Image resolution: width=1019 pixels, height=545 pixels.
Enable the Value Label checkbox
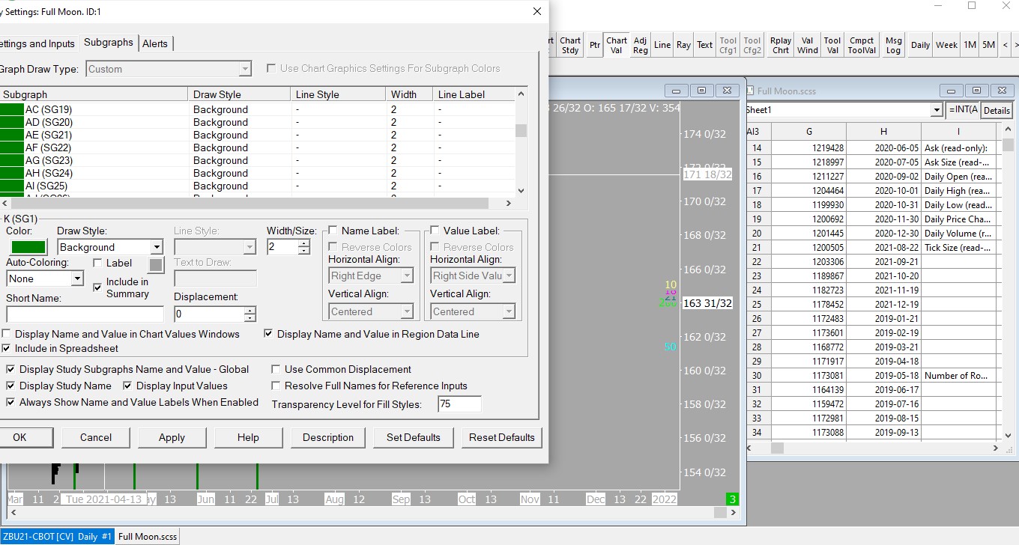tap(435, 231)
